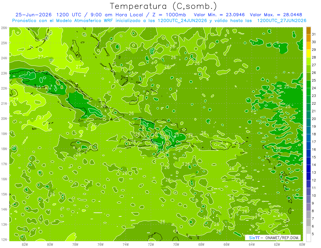
Task: Click the latitude axis label "21N"
Action: coord(4,103)
